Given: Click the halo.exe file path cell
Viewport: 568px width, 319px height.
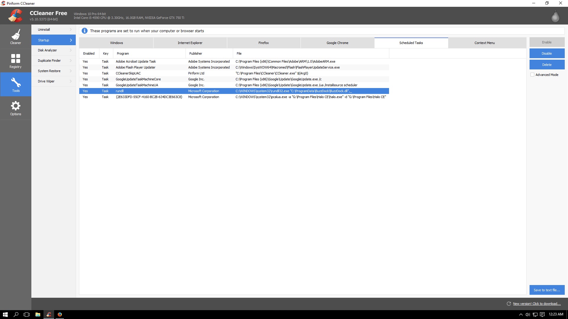Looking at the screenshot, I should [x=311, y=97].
